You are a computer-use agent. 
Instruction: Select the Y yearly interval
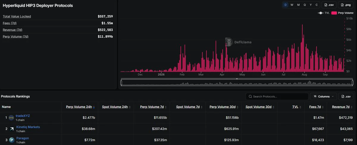tap(311, 5)
